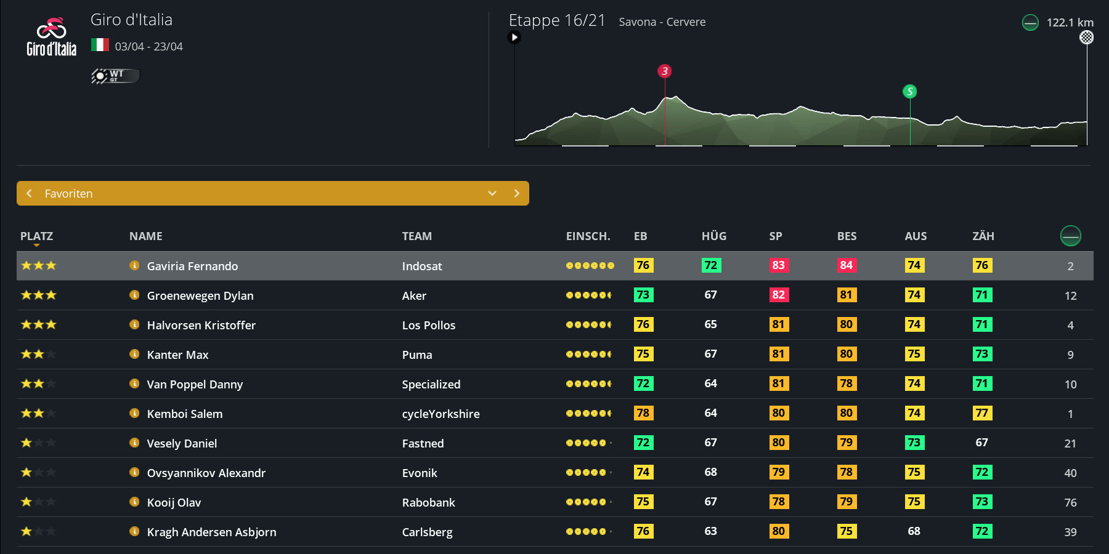Sort riders by HÜG column header
Viewport: 1109px width, 554px height.
click(x=713, y=236)
